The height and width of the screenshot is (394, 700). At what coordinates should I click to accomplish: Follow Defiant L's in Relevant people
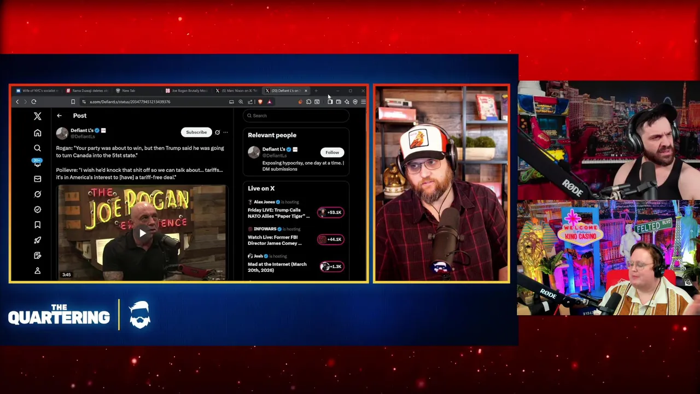[x=332, y=153]
